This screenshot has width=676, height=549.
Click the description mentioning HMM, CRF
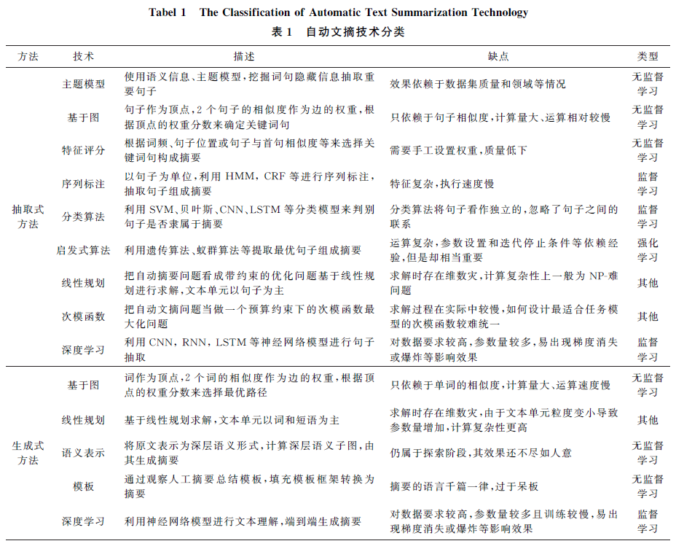pos(250,184)
